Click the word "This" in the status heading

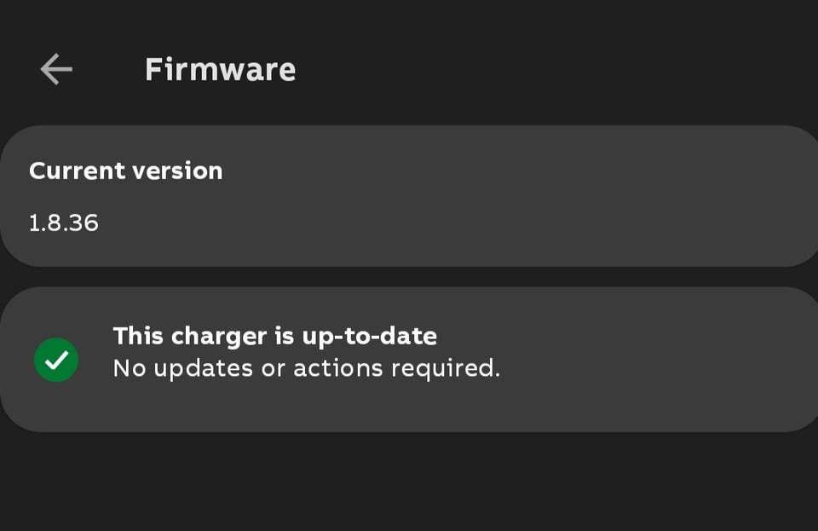(x=138, y=336)
